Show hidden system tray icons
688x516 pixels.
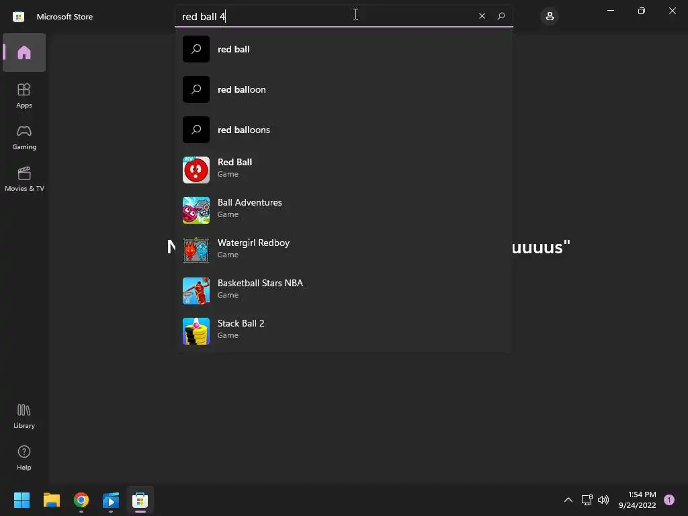click(568, 500)
